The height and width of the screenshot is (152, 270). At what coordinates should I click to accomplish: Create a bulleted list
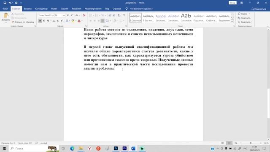click(91, 15)
